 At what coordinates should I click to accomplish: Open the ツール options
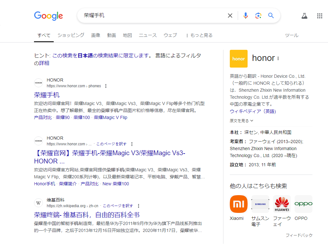[x=292, y=35]
